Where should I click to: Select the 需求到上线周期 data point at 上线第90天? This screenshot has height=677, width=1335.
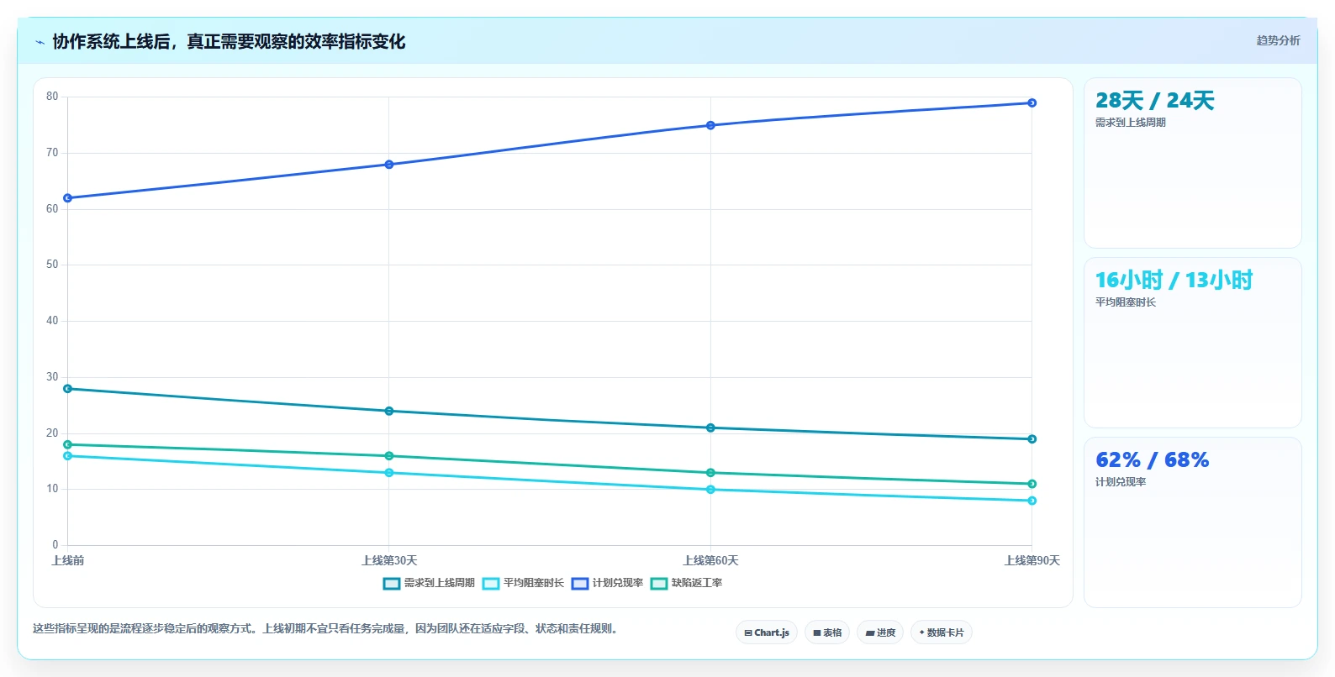click(1032, 439)
